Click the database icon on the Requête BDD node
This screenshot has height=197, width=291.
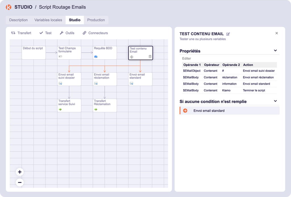tap(95, 56)
